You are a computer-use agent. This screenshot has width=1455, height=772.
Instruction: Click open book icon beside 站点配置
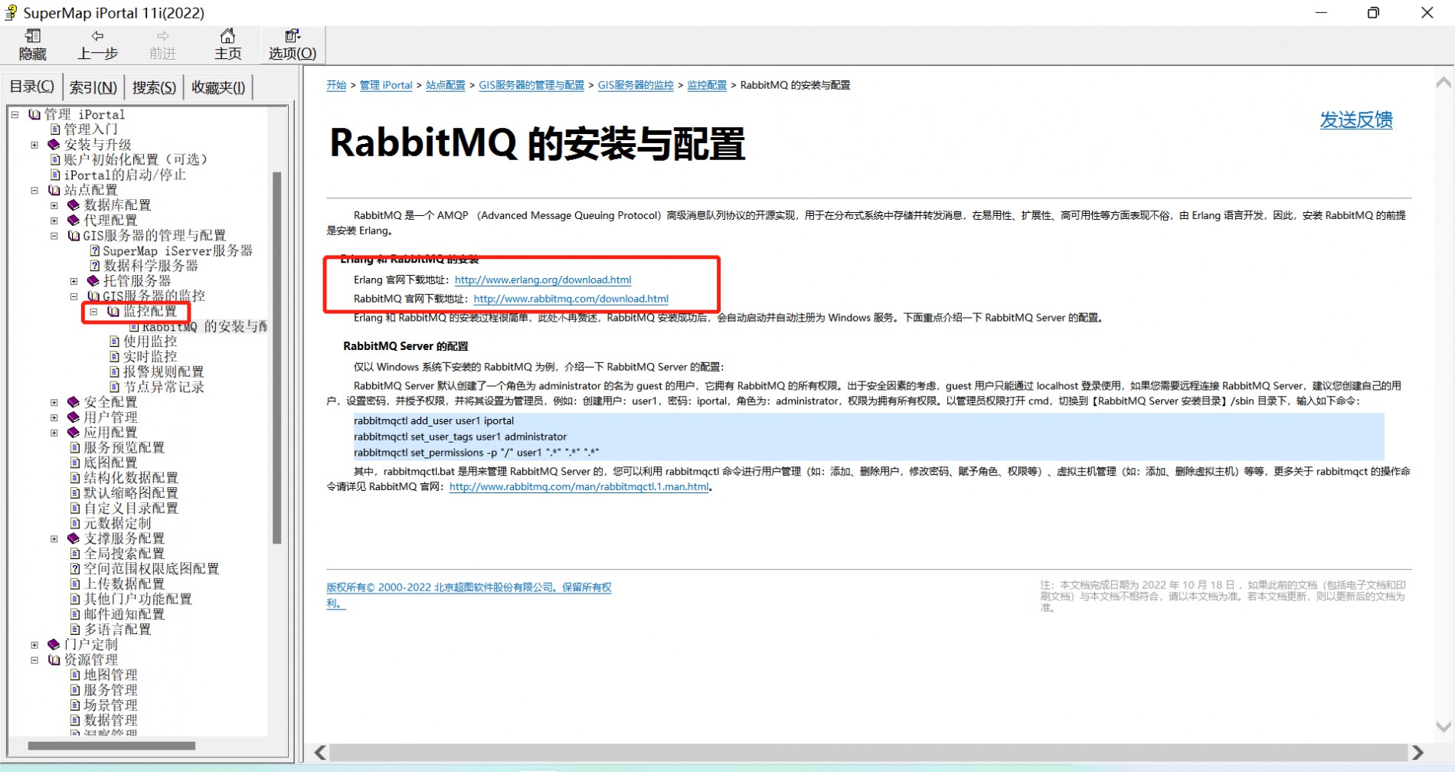(x=54, y=190)
